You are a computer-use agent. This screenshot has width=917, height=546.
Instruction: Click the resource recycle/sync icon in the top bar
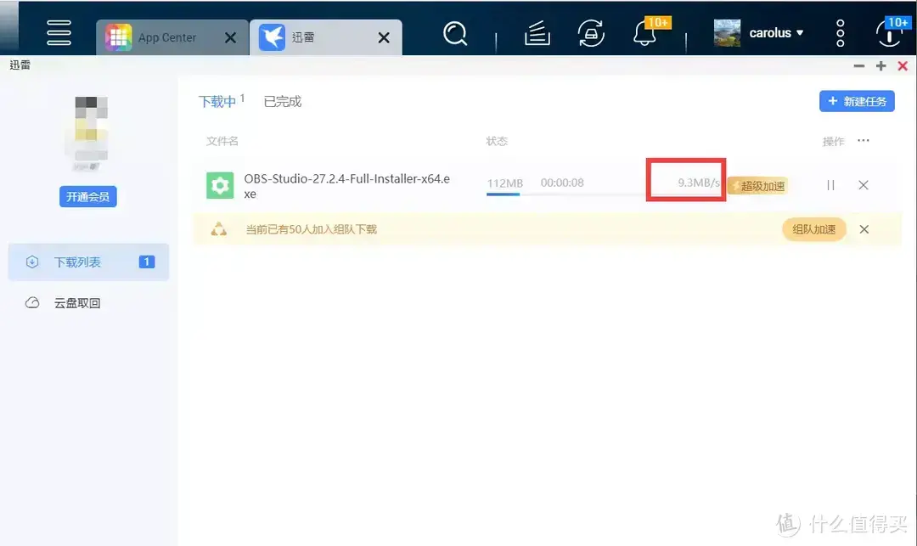591,32
